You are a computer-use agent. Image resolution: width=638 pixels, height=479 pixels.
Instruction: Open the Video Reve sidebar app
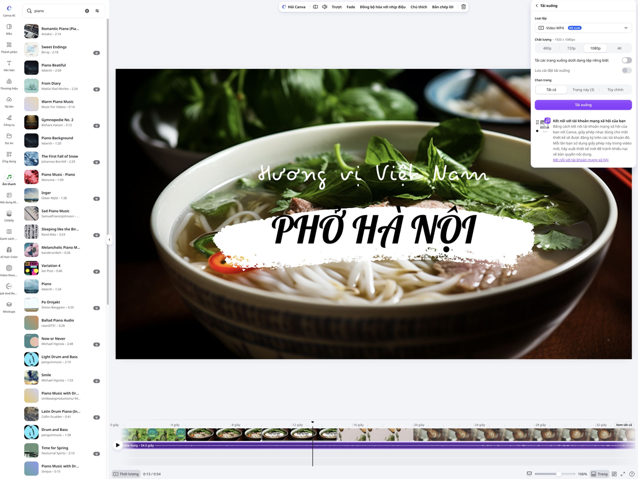coord(9,270)
